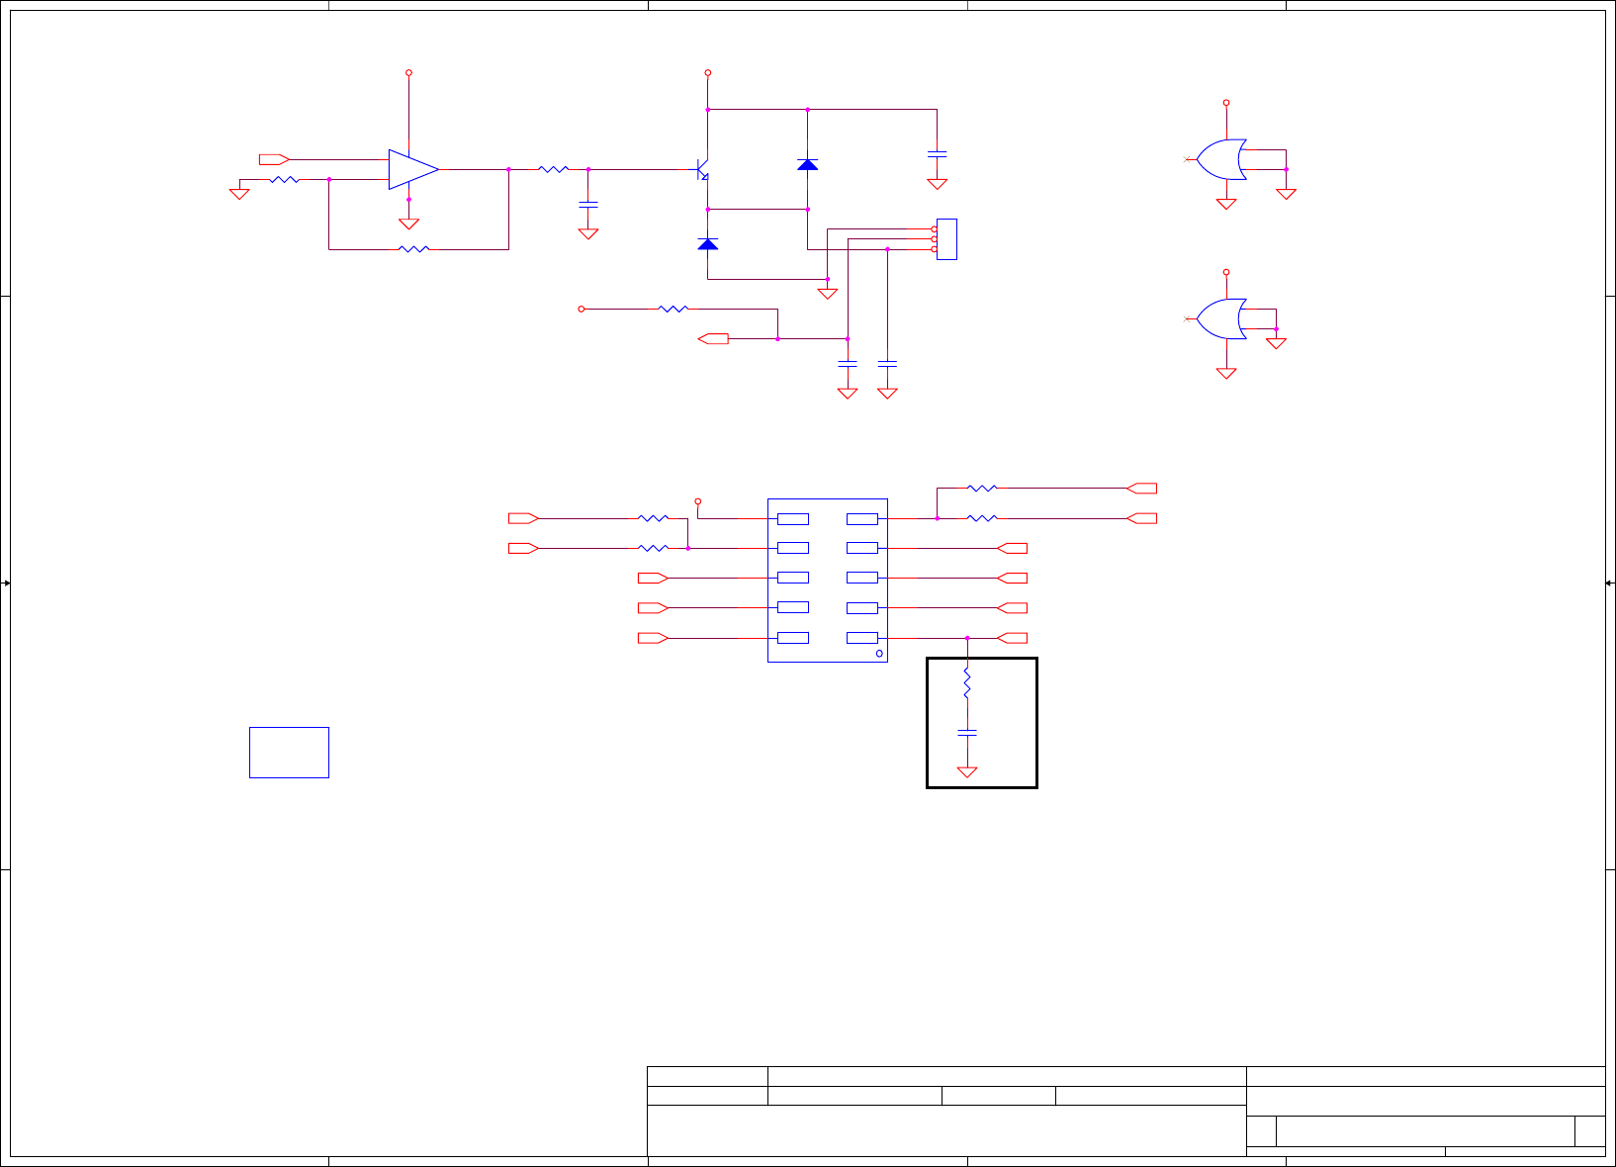Select the bottom-left port wired to the IC
1616x1167 pixels.
tap(653, 638)
